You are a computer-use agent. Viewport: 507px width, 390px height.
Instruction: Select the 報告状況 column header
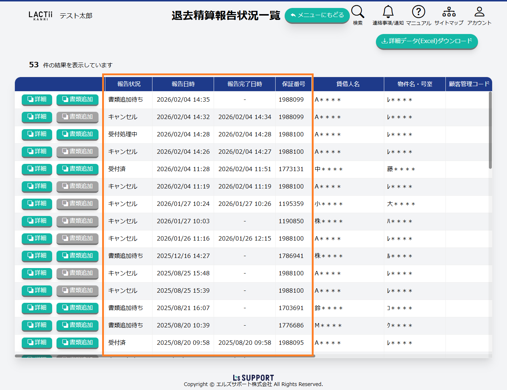(129, 84)
